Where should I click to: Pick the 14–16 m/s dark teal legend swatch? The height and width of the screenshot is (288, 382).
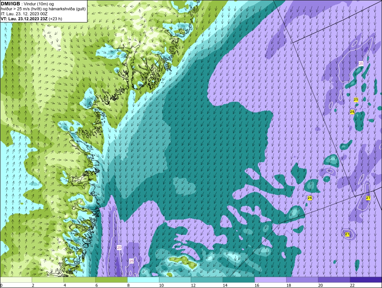click(x=238, y=280)
